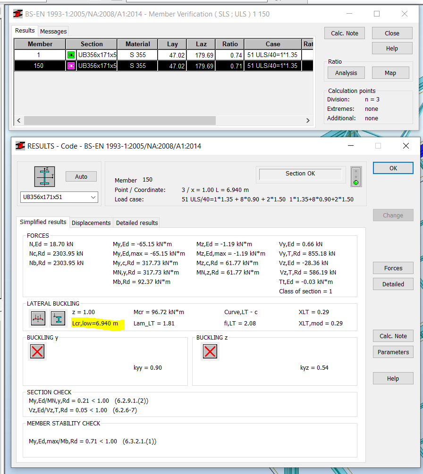Select the load application level icon
Viewport: 423px width, 474px height.
click(x=58, y=318)
